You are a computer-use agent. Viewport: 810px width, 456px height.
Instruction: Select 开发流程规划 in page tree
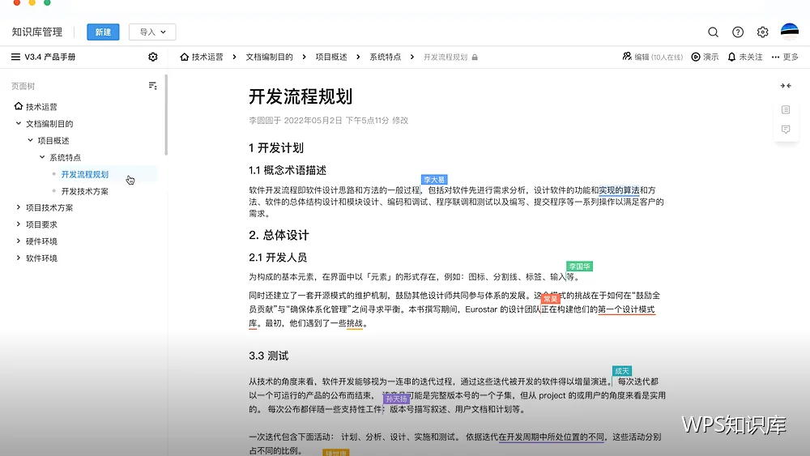coord(85,175)
